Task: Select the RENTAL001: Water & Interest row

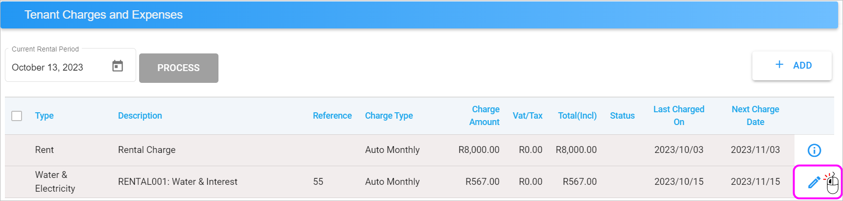Action: click(400, 182)
